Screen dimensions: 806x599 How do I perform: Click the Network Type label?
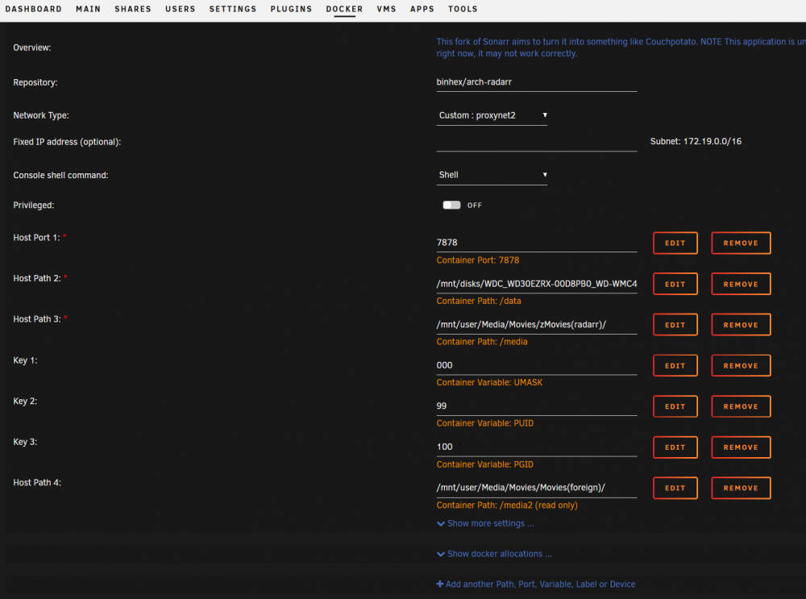40,115
